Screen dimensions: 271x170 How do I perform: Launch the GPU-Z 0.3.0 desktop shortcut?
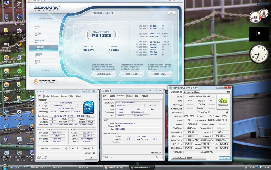(x=19, y=156)
